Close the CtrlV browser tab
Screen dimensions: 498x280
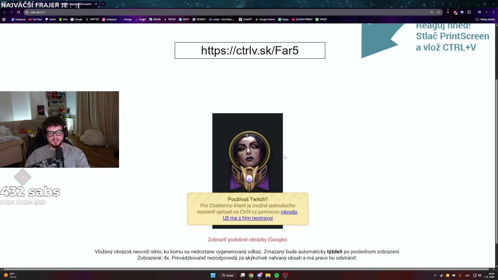[x=96, y=4]
